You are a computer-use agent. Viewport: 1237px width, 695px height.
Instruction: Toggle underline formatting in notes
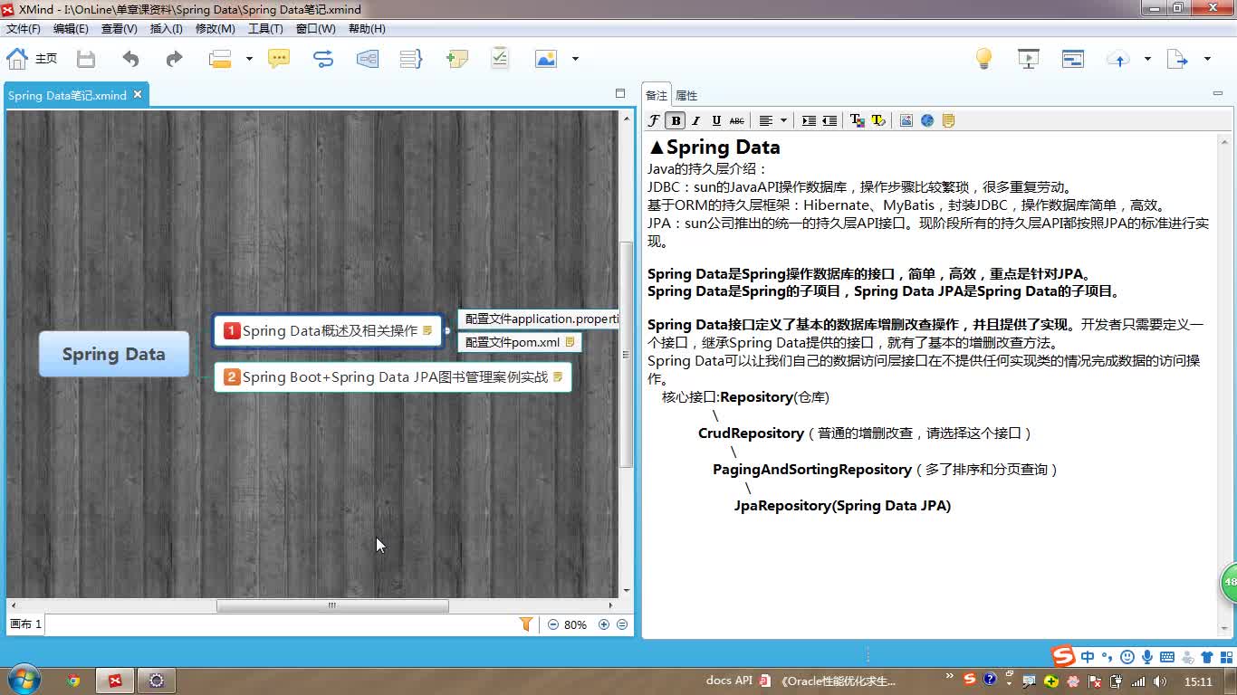[x=716, y=120]
